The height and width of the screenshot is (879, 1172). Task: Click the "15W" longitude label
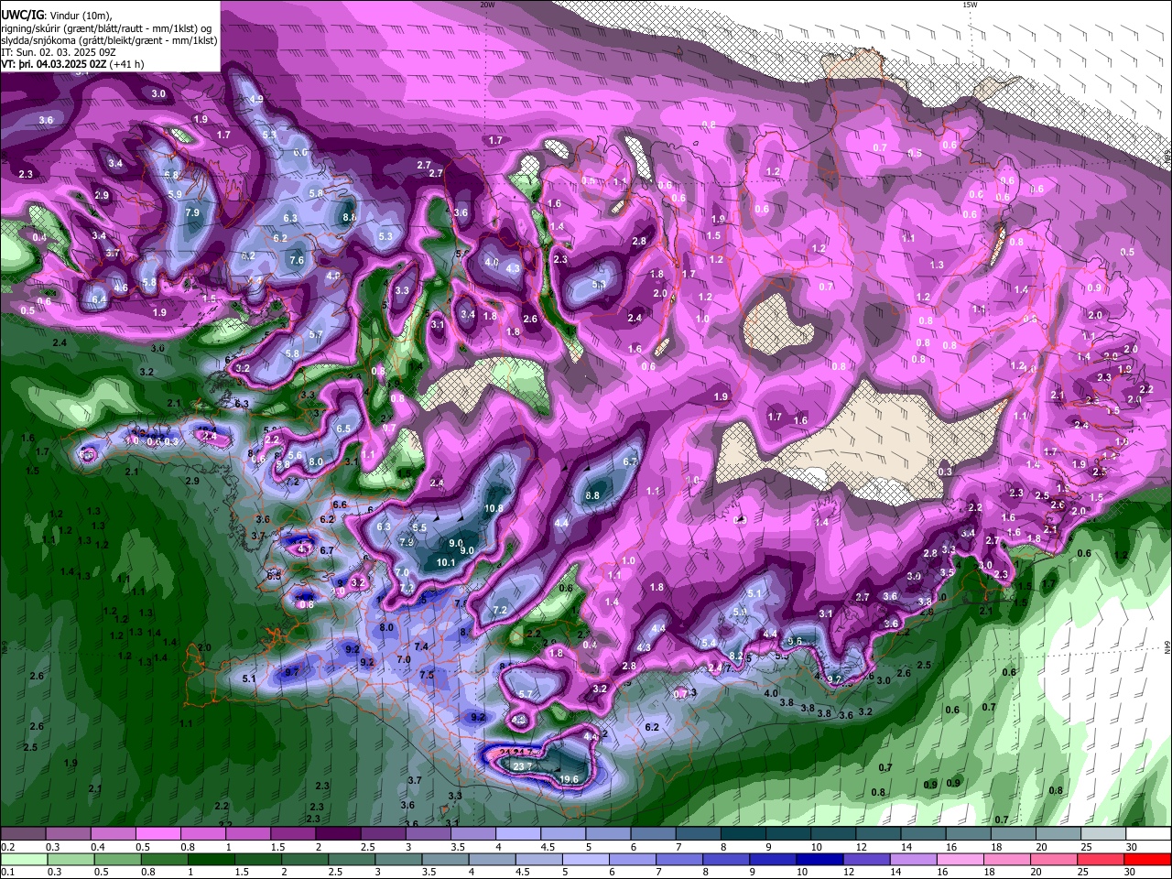tap(969, 5)
